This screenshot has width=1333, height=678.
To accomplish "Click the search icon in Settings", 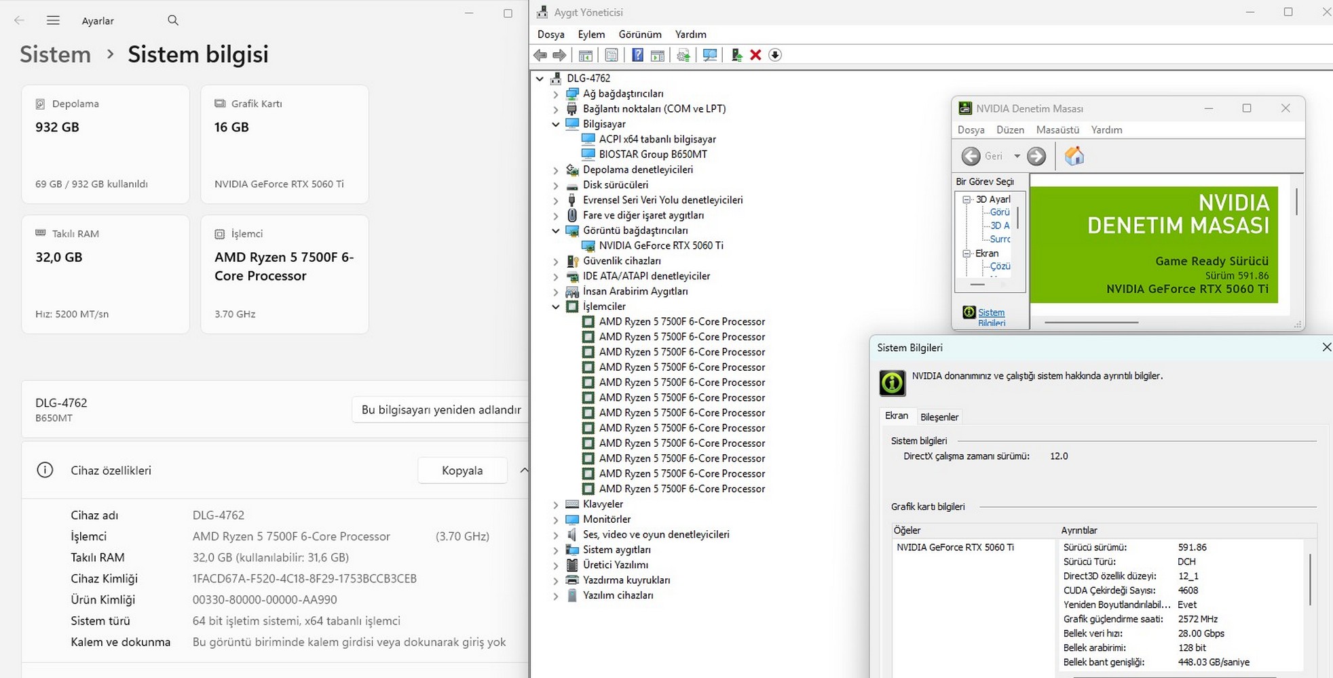I will pos(173,20).
